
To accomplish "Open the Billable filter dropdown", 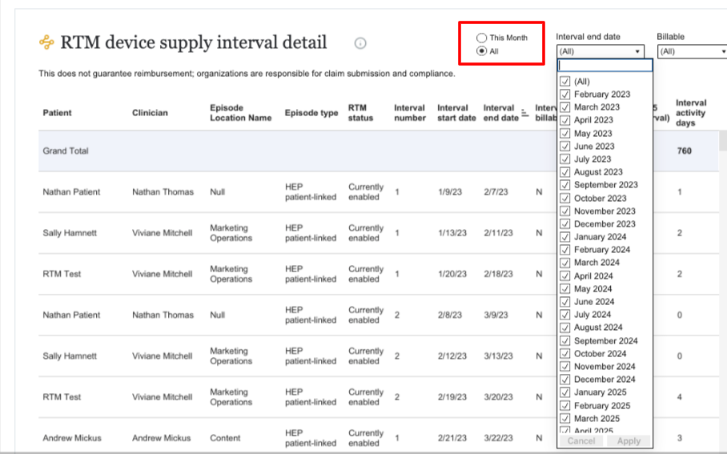I will click(692, 51).
